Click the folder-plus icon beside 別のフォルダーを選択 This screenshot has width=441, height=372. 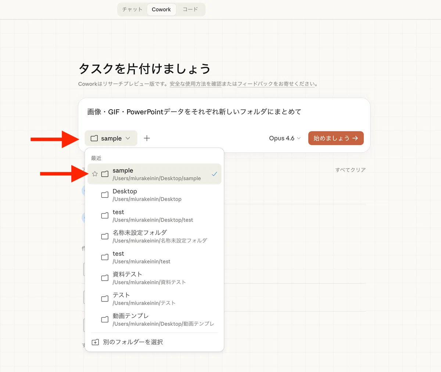95,342
